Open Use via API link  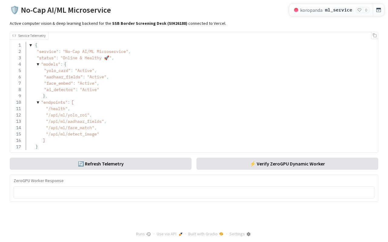(x=170, y=234)
